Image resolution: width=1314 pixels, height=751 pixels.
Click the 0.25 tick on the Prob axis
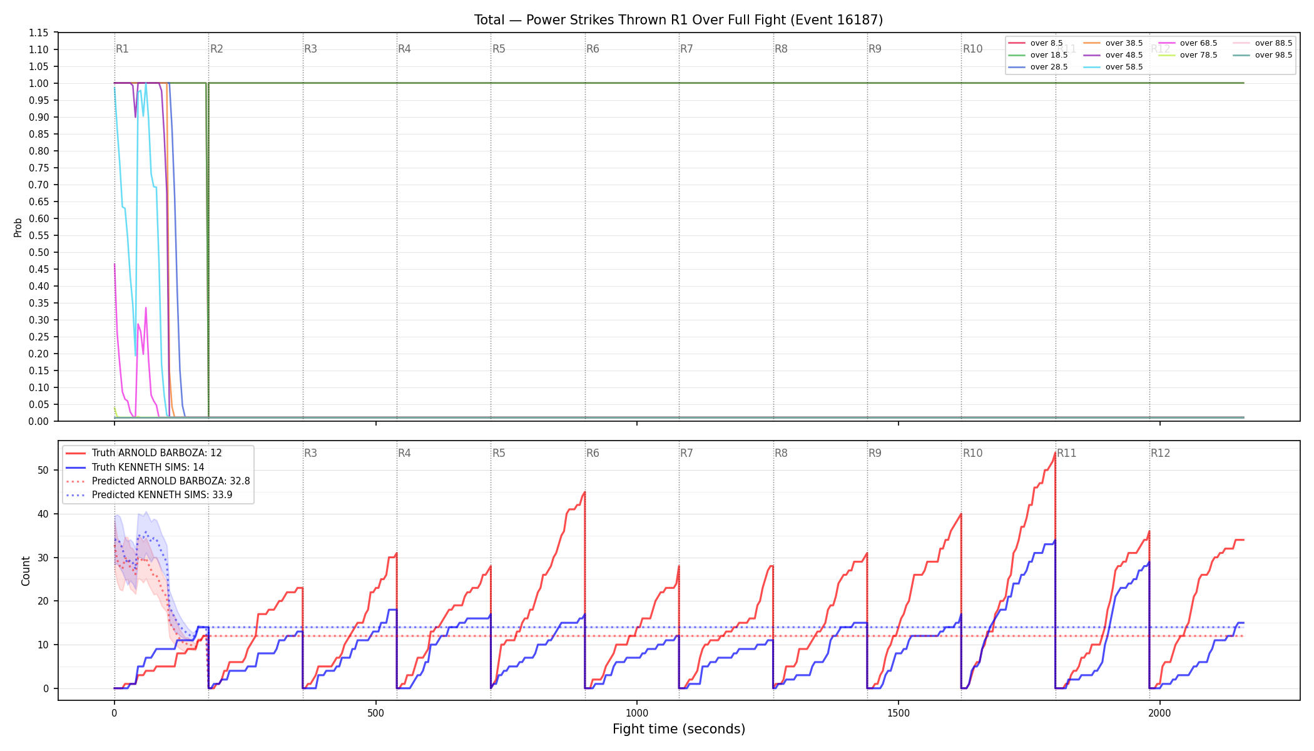[x=38, y=337]
